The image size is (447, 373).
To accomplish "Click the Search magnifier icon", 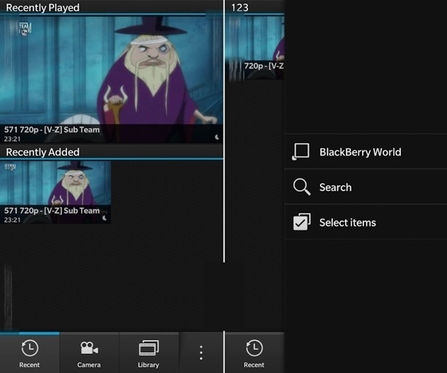I will (301, 187).
